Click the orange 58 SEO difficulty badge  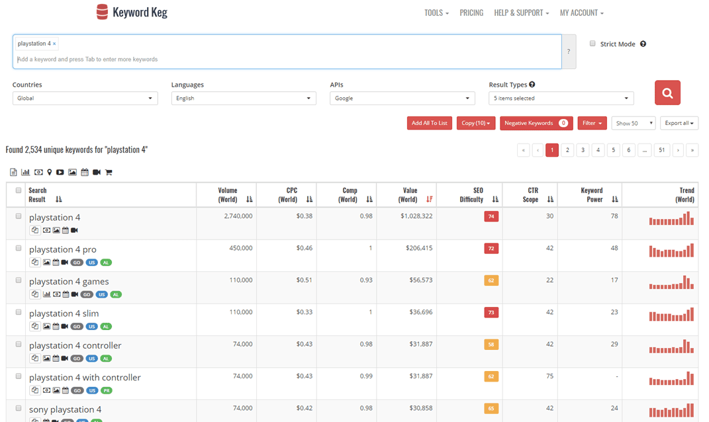pos(491,345)
